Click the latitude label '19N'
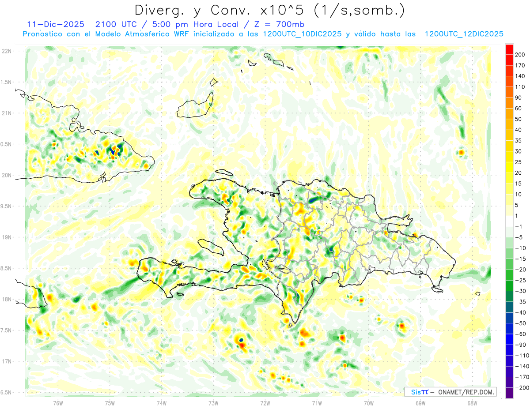This screenshot has height=409, width=530. [x=6, y=237]
